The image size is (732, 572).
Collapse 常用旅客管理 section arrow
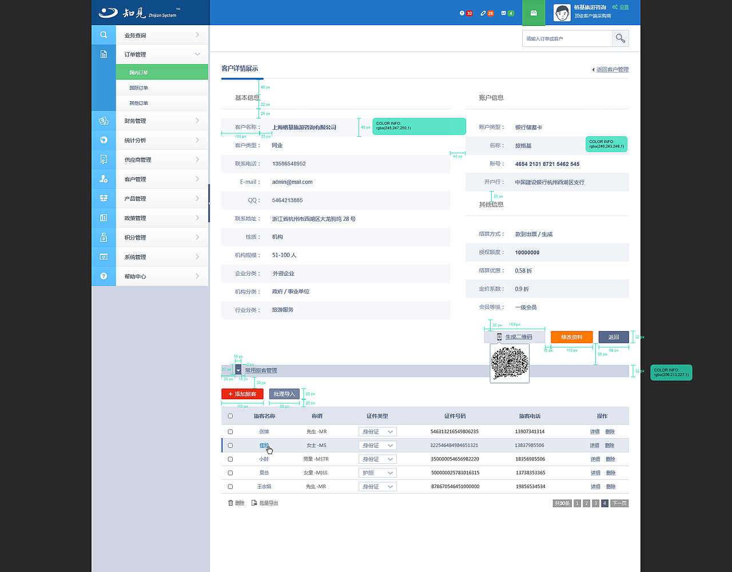click(x=238, y=371)
